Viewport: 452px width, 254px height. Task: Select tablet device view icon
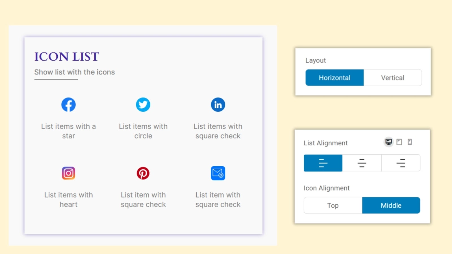399,142
